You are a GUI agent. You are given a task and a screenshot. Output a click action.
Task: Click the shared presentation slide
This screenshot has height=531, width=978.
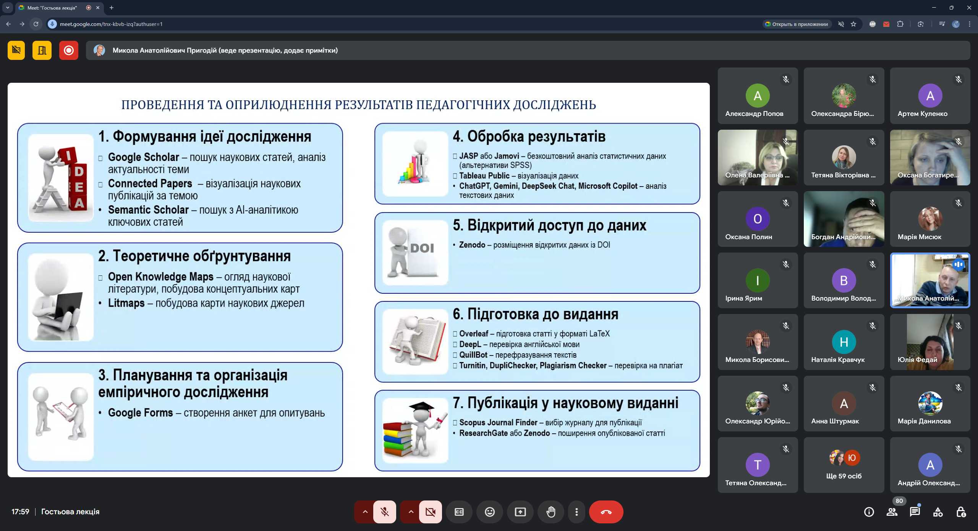[359, 280]
